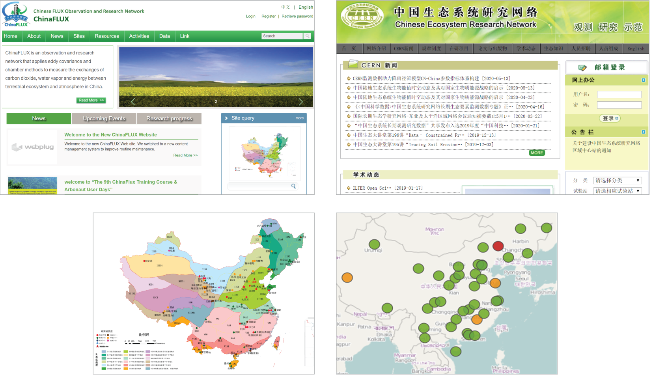Select the News tab below the banner
The width and height of the screenshot is (653, 375).
click(39, 118)
